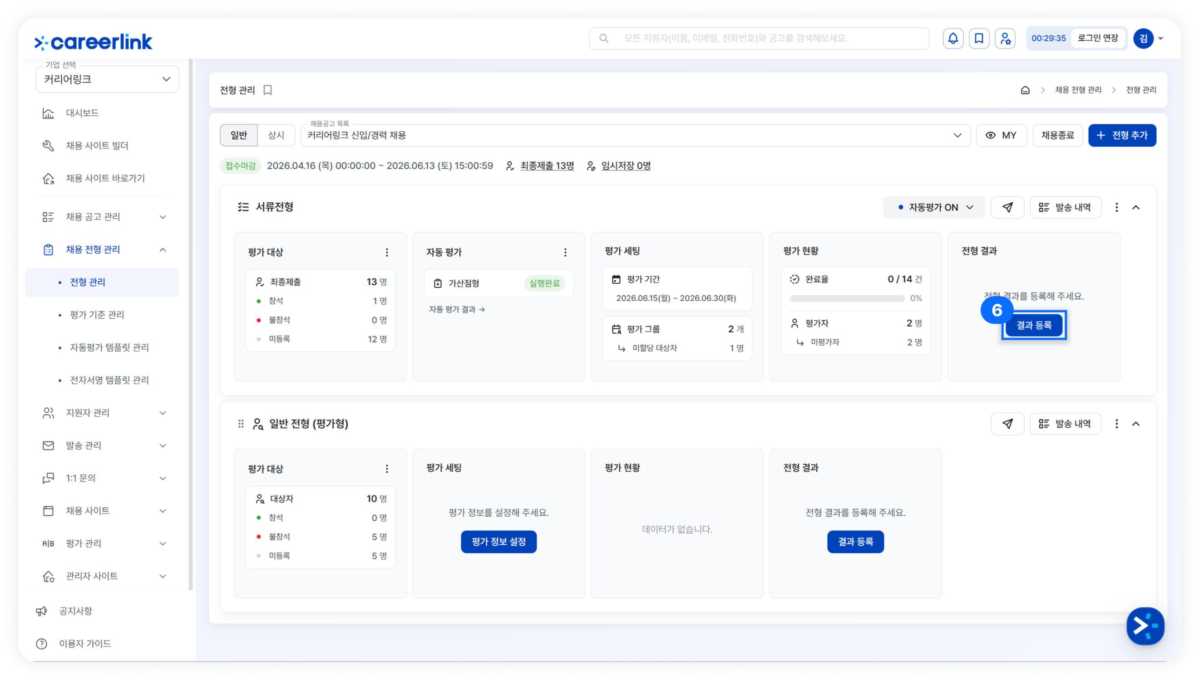The width and height of the screenshot is (1199, 680).
Task: Open 일반 전형 발송 내역
Action: pos(1066,424)
